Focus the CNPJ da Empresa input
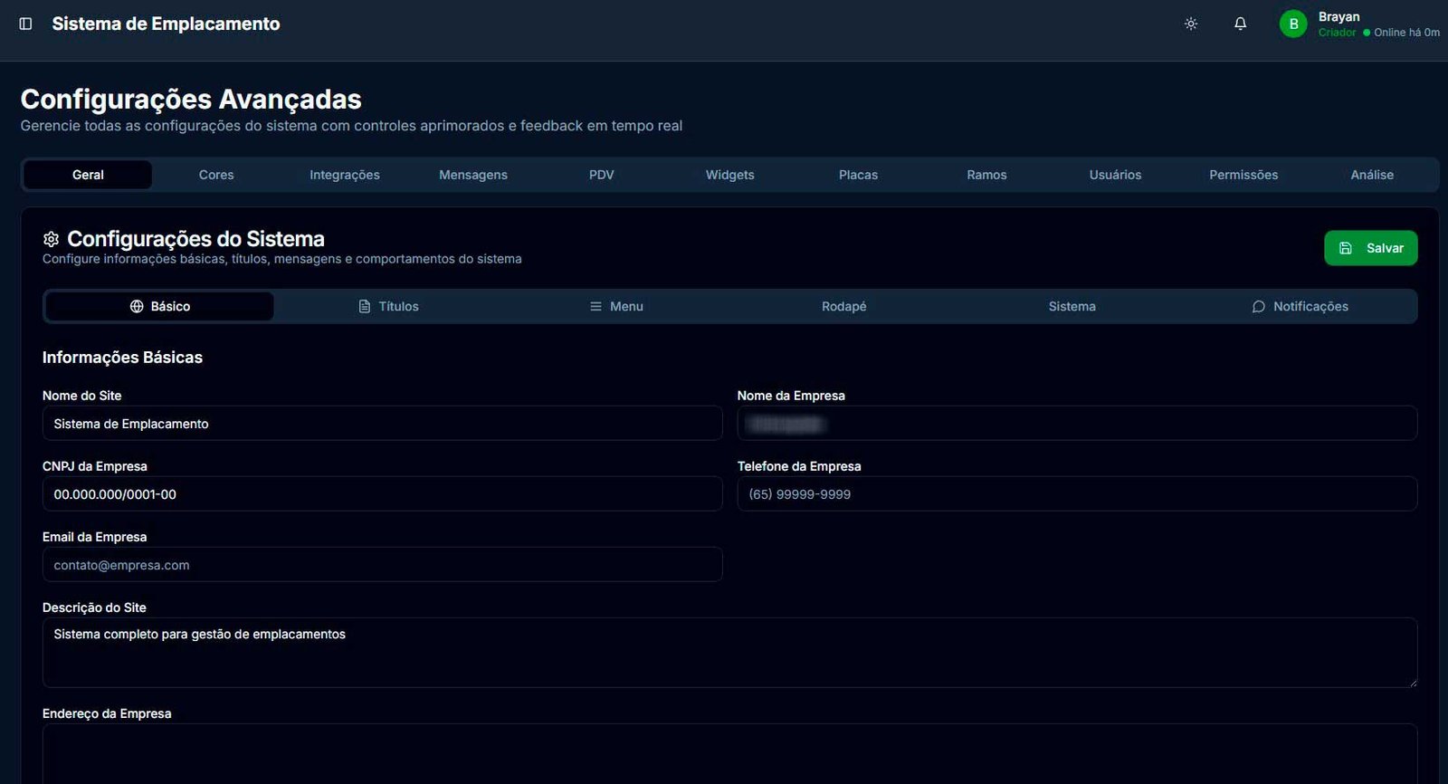Screen dimensions: 1448x784 pos(382,494)
